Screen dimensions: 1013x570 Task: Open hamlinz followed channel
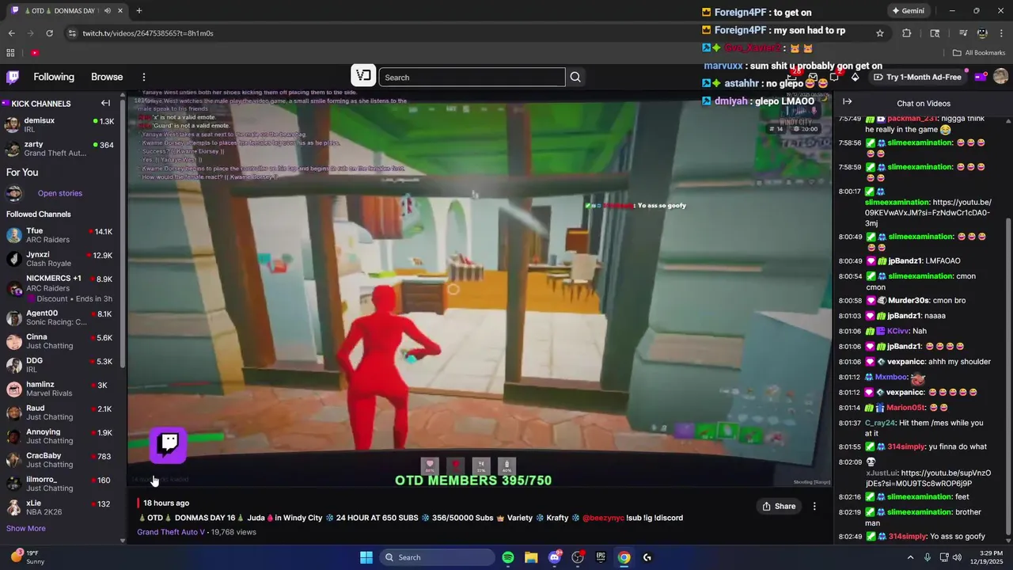[x=61, y=389]
